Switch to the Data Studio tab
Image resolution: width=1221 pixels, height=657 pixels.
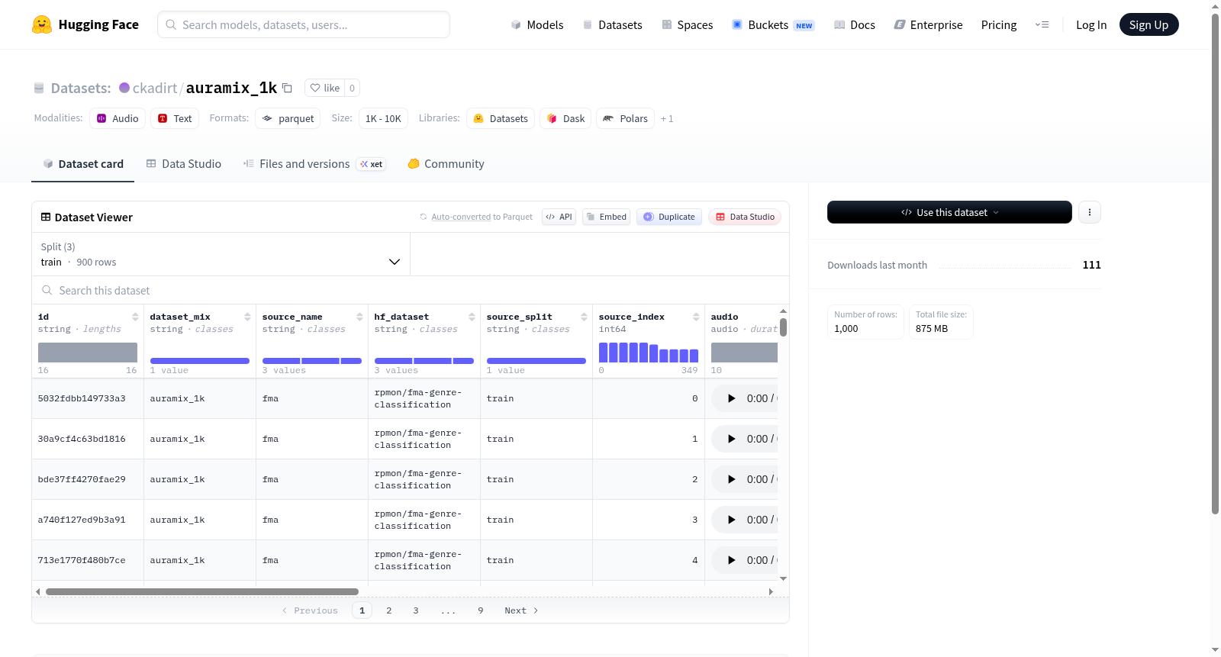(184, 164)
